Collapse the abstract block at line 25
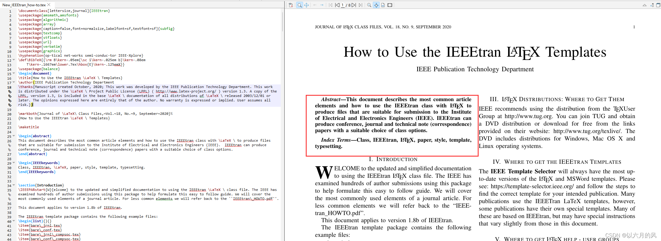661x241 pixels. (x=14, y=136)
